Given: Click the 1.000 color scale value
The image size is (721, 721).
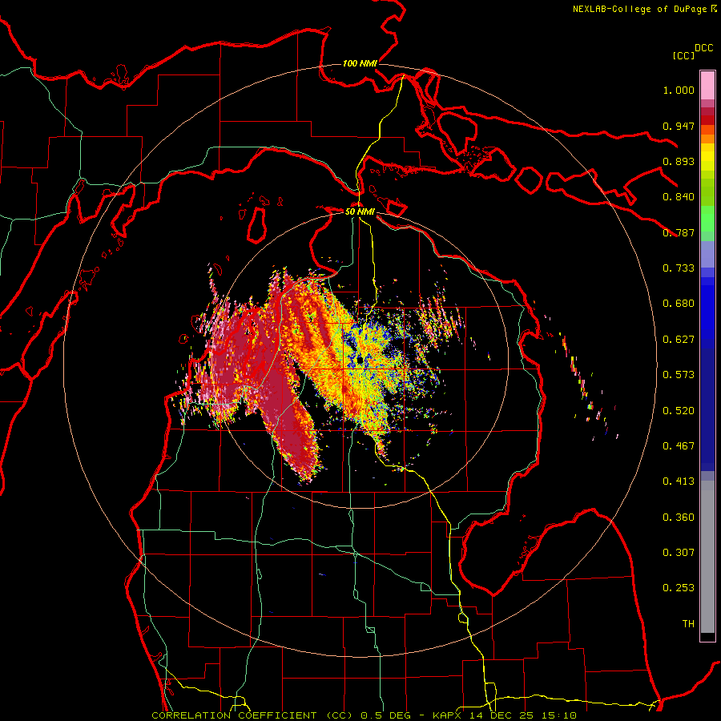Looking at the screenshot, I should coord(679,90).
